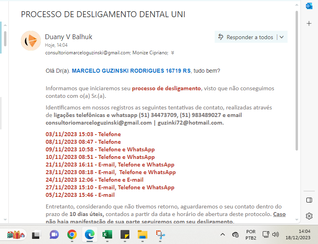The width and height of the screenshot is (318, 244).
Task: Expand the full recipient list chevron
Action: (173, 53)
